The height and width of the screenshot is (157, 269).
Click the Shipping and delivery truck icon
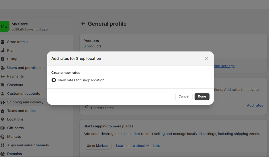2,102
